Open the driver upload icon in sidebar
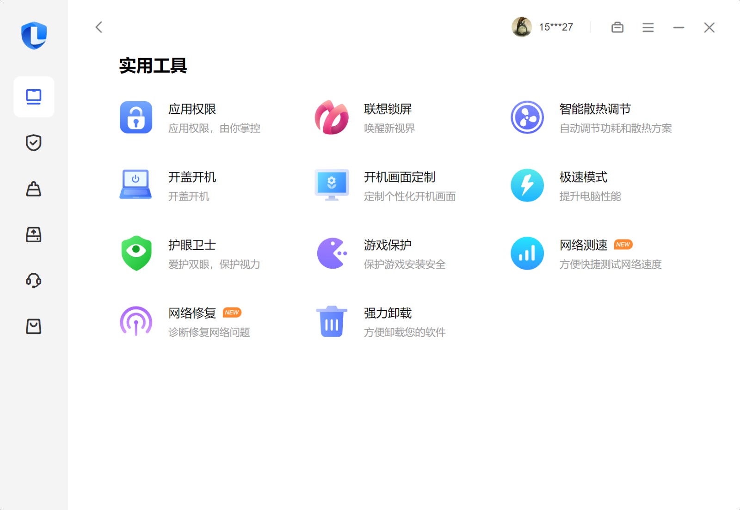 point(34,234)
